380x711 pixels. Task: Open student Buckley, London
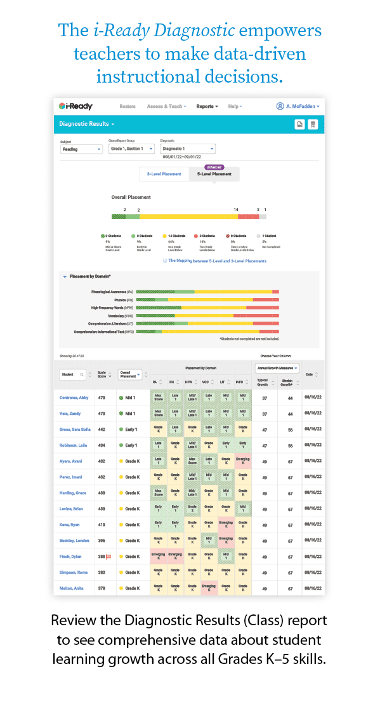(74, 541)
